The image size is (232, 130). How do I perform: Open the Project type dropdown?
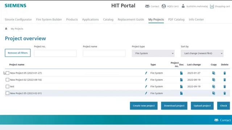[153, 53]
